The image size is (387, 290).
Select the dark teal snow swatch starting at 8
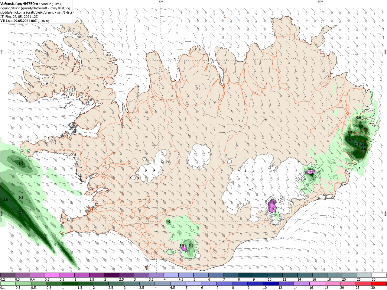click(x=245, y=275)
